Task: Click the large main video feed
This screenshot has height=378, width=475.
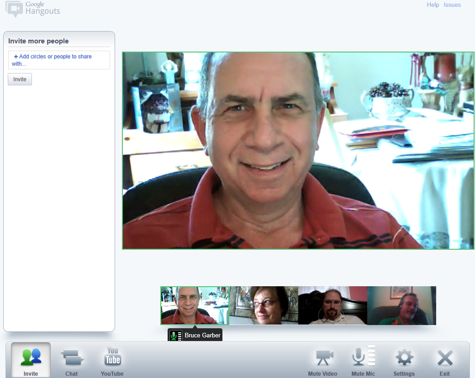Action: (298, 150)
